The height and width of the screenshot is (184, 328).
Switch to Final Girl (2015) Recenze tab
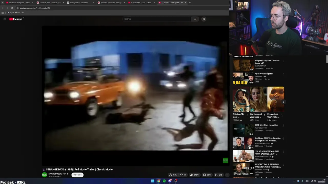tap(50, 3)
